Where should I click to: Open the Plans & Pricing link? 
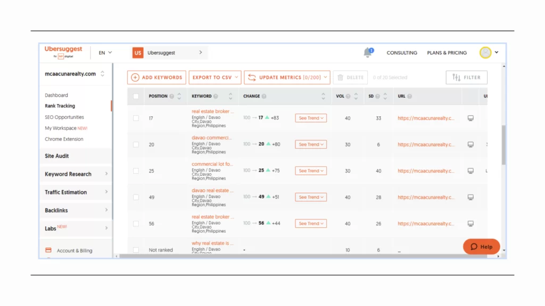coord(447,53)
